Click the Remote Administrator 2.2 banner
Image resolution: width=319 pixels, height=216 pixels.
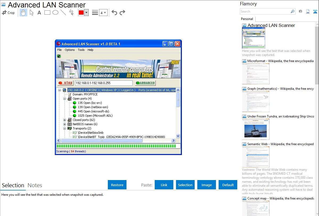pyautogui.click(x=118, y=69)
